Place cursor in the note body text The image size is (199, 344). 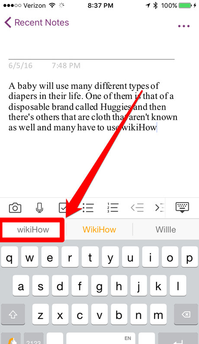point(93,107)
